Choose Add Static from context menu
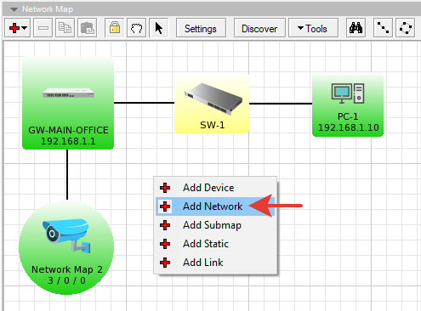Viewport: 421px width, 311px height. [x=215, y=244]
